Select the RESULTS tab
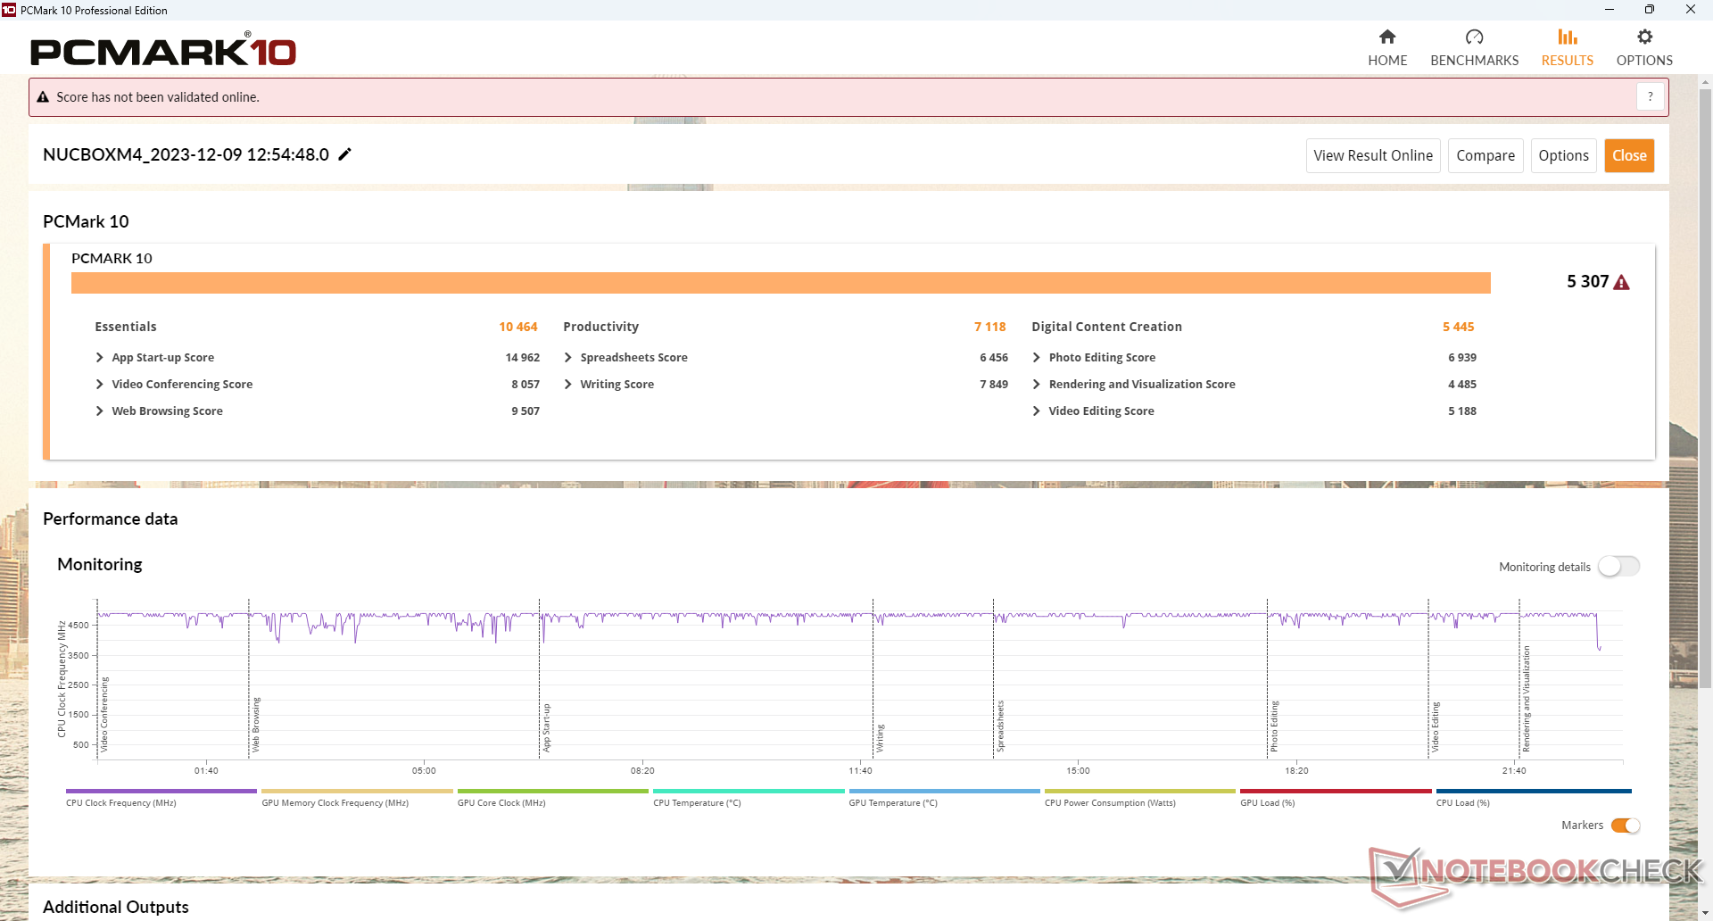Screen dimensions: 1713x921 1568,48
